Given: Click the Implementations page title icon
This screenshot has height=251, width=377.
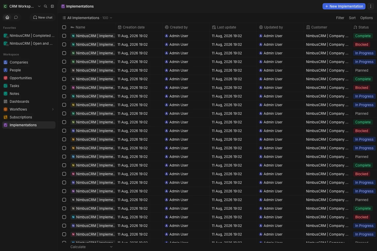Looking at the screenshot, I should 63,6.
